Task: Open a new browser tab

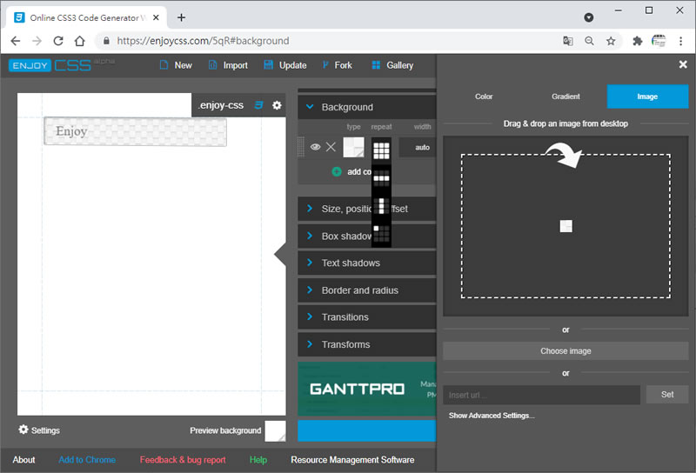Action: pyautogui.click(x=181, y=17)
